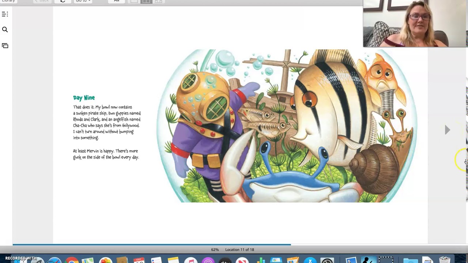Click the 62% progress label

point(215,249)
